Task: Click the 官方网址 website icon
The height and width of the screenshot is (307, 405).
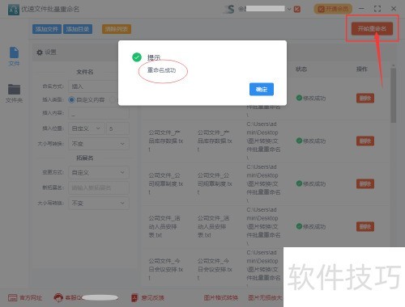Action: pos(13,297)
